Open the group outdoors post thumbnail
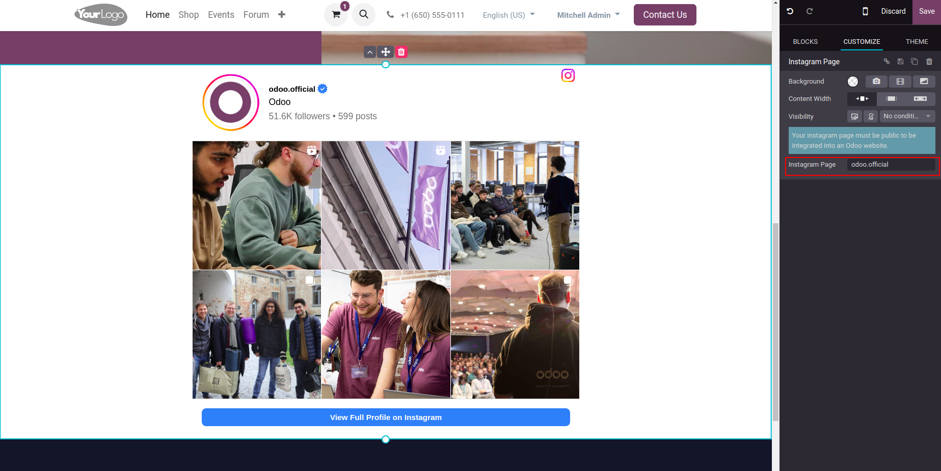 [x=257, y=334]
